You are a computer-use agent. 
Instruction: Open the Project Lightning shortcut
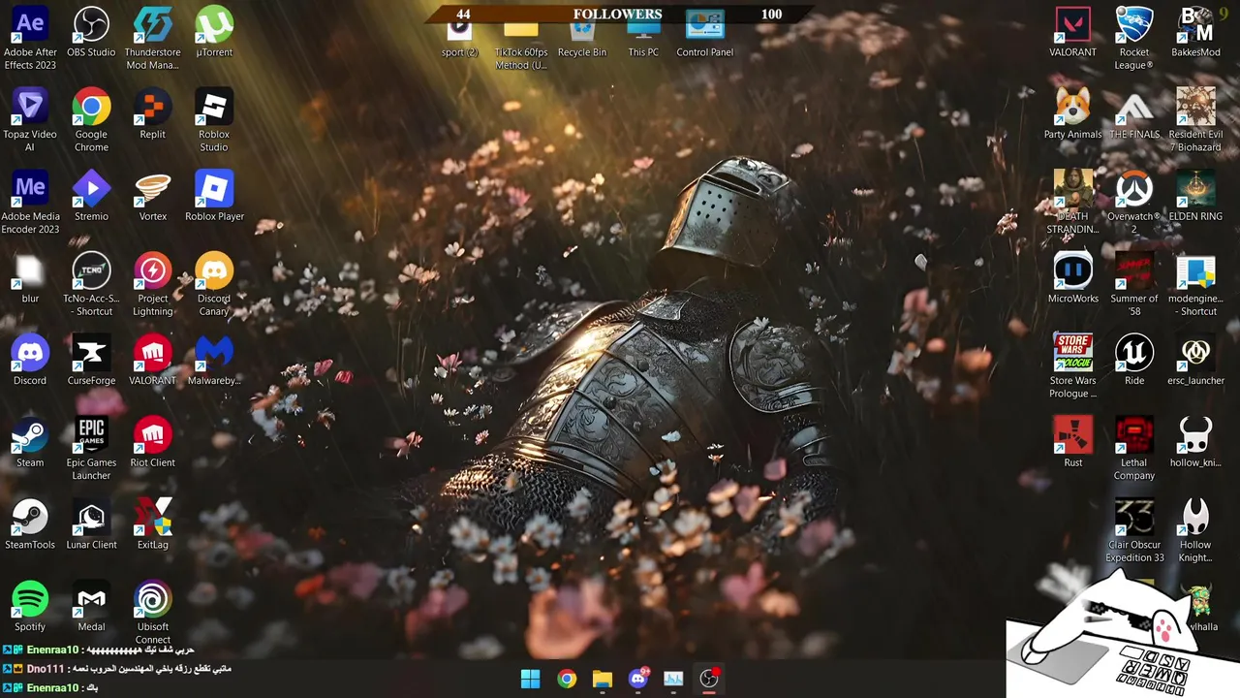(153, 270)
